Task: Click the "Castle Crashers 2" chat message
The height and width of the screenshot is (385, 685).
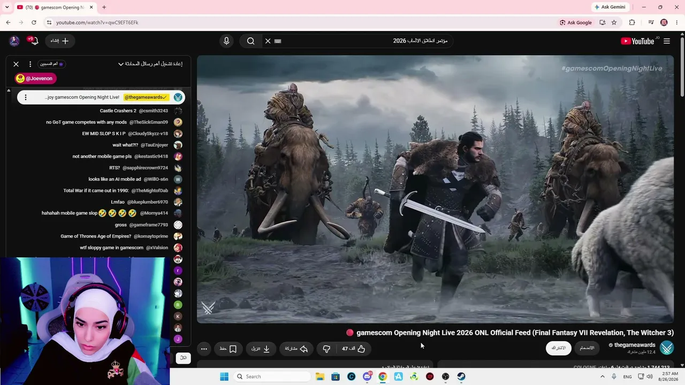Action: pyautogui.click(x=118, y=111)
